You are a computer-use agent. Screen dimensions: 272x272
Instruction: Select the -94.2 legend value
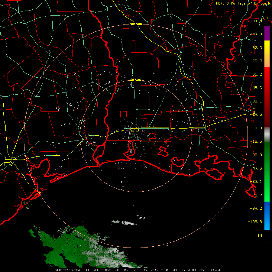click(256, 209)
